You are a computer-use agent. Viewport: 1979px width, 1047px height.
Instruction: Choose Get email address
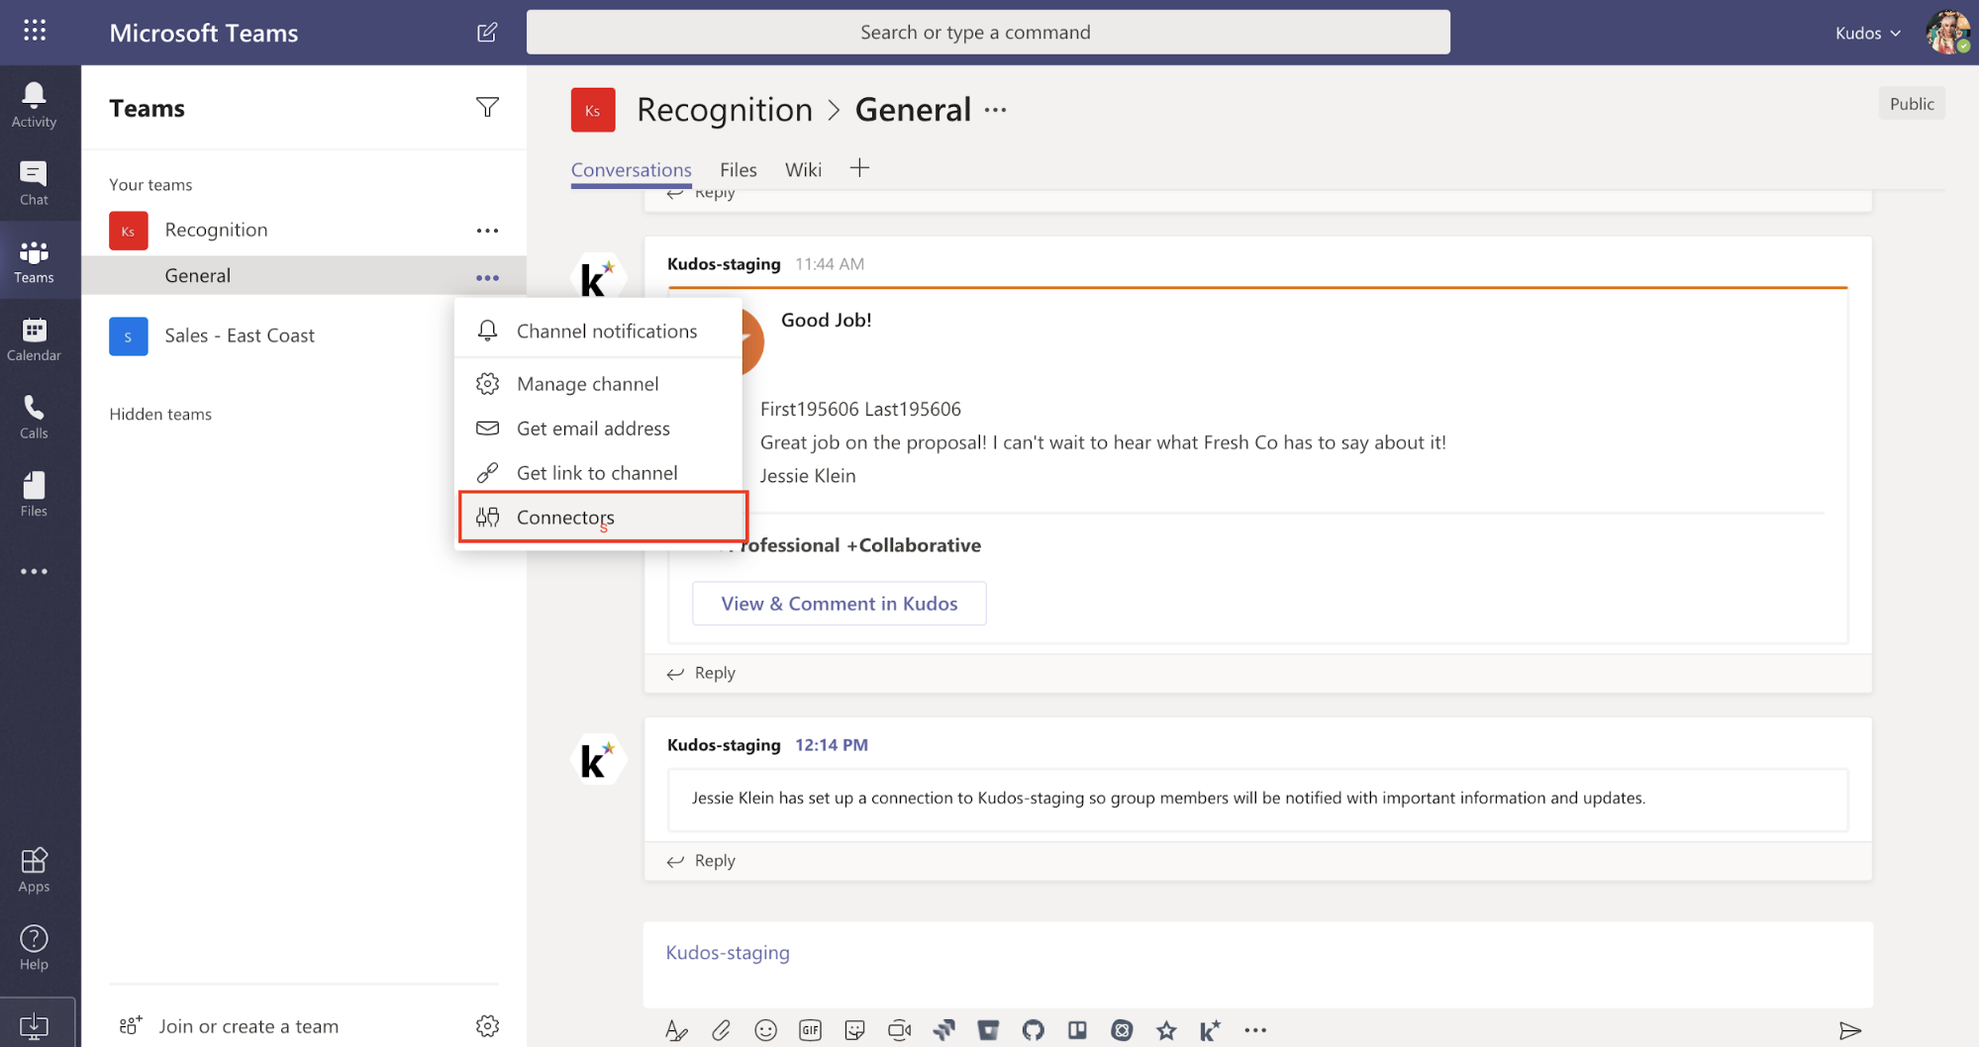pos(598,428)
